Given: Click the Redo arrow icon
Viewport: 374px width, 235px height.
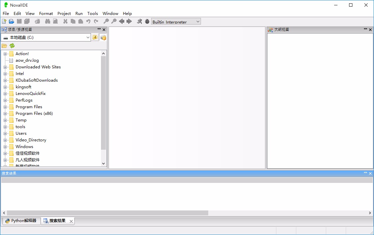Looking at the screenshot, I should (96, 22).
